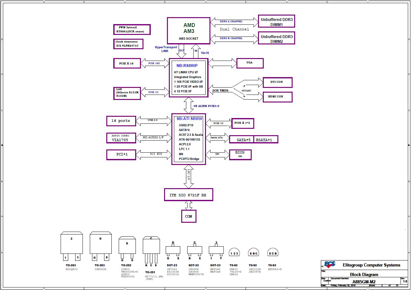Image resolution: width=411 pixels, height=290 pixels.
Task: Select the 2CH TMDS label
Action: (x=220, y=90)
